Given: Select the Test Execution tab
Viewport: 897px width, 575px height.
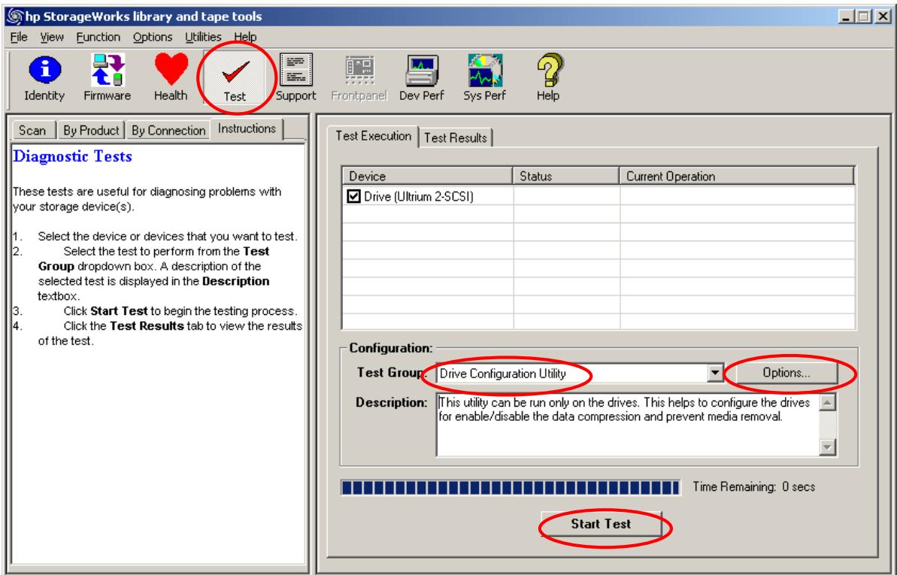Looking at the screenshot, I should 374,136.
